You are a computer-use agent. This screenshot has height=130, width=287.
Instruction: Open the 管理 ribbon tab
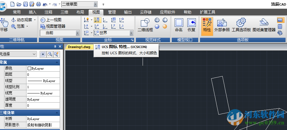click(x=112, y=12)
